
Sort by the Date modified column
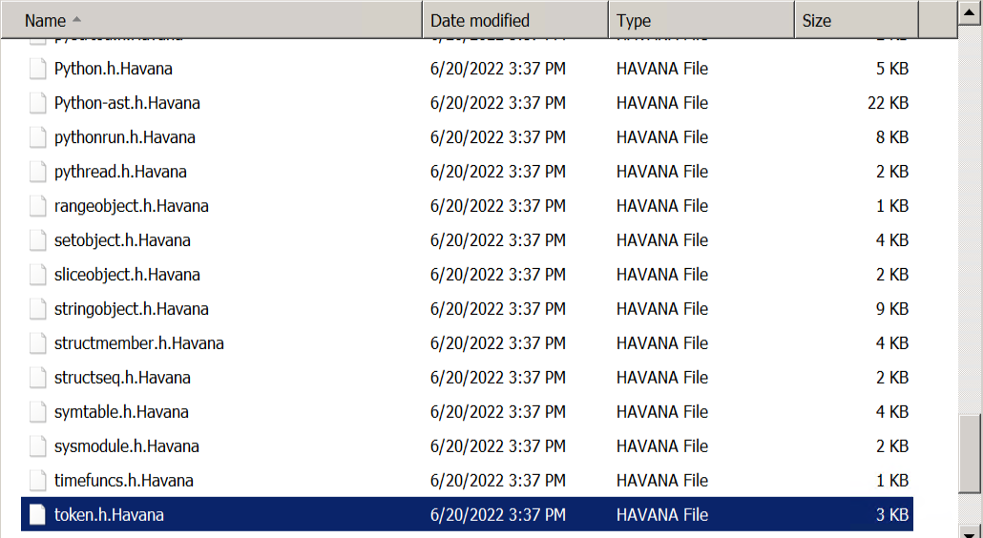[x=479, y=20]
